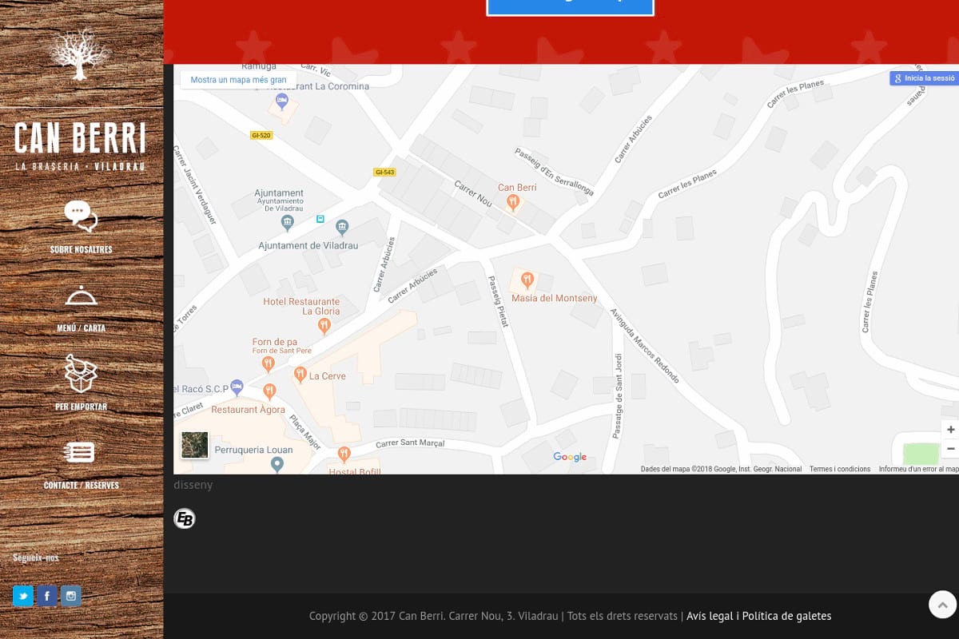
Task: Click the Ajuntament town hall pin
Action: pyautogui.click(x=287, y=222)
